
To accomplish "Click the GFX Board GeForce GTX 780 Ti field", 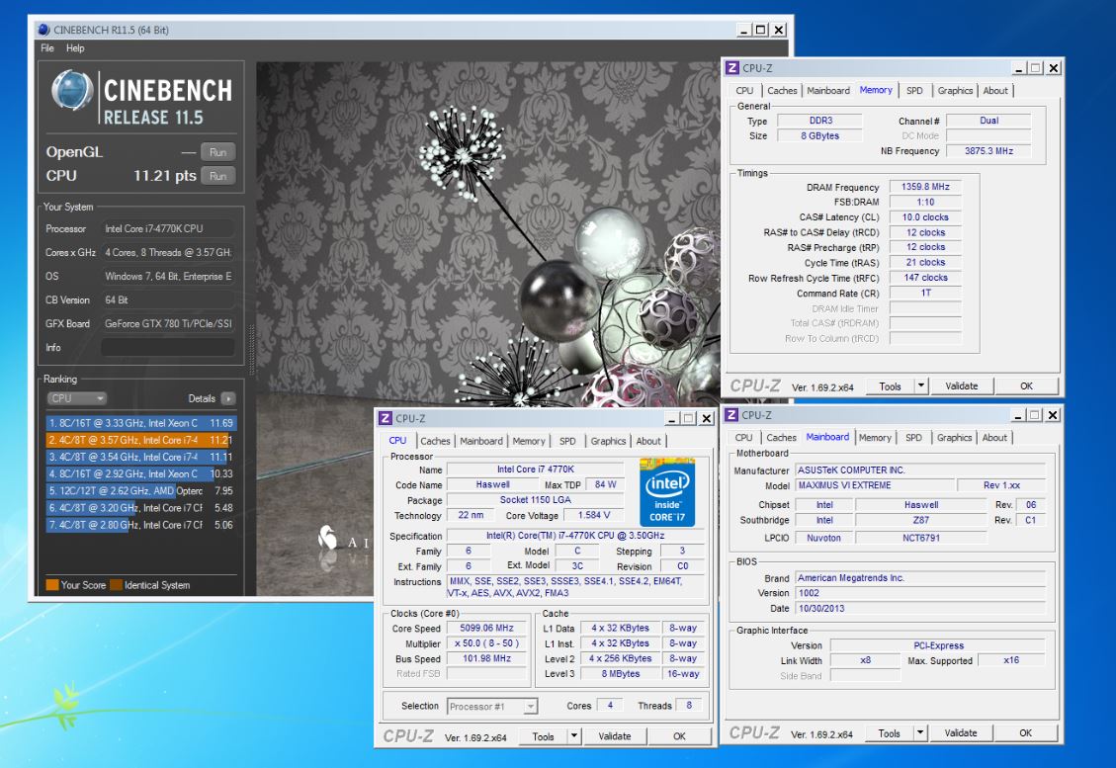I will [x=168, y=323].
